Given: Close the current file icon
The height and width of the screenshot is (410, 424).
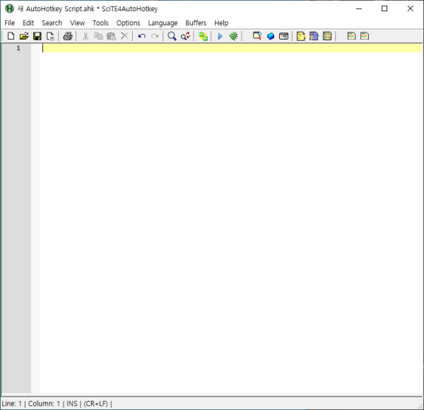Looking at the screenshot, I should pos(50,36).
